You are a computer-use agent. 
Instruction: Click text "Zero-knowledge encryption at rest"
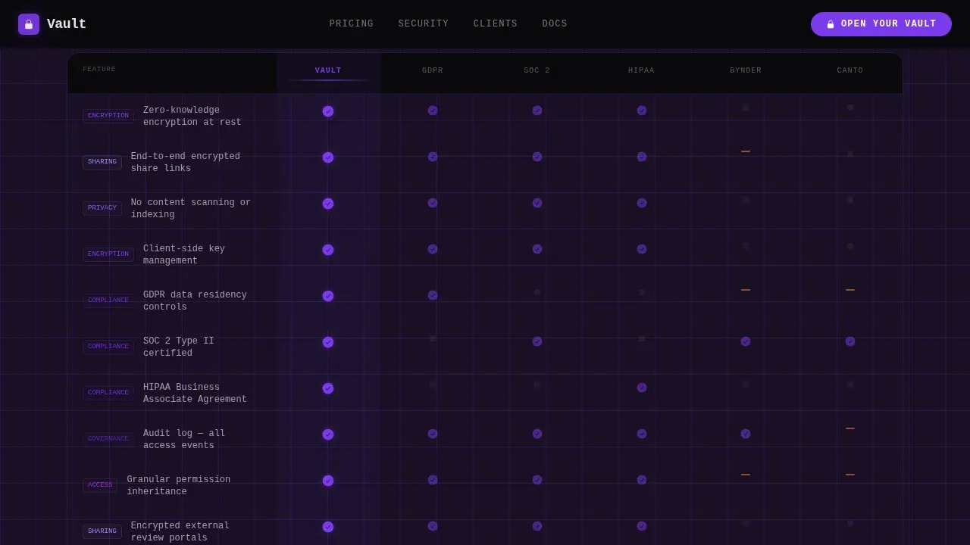tap(192, 117)
